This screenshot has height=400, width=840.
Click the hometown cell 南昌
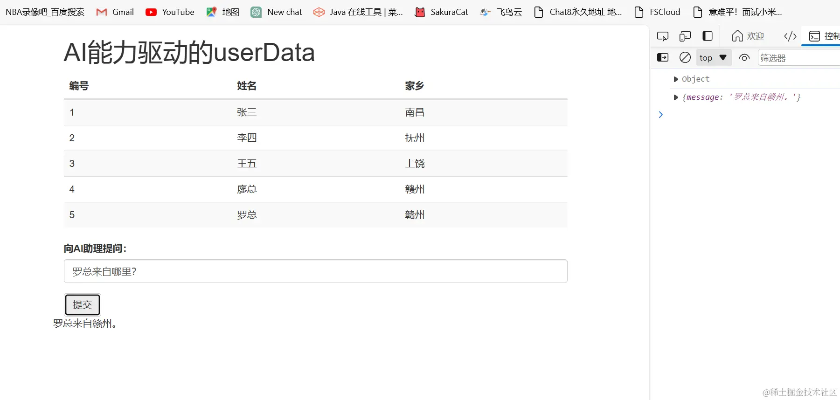(x=415, y=112)
